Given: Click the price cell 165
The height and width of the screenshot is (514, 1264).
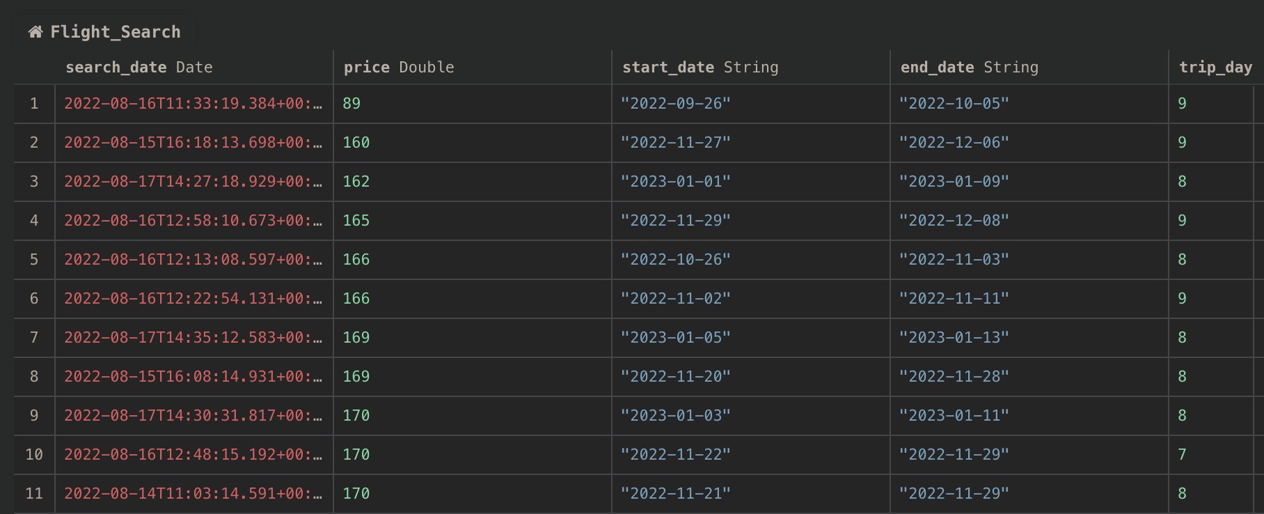Looking at the screenshot, I should click(356, 221).
